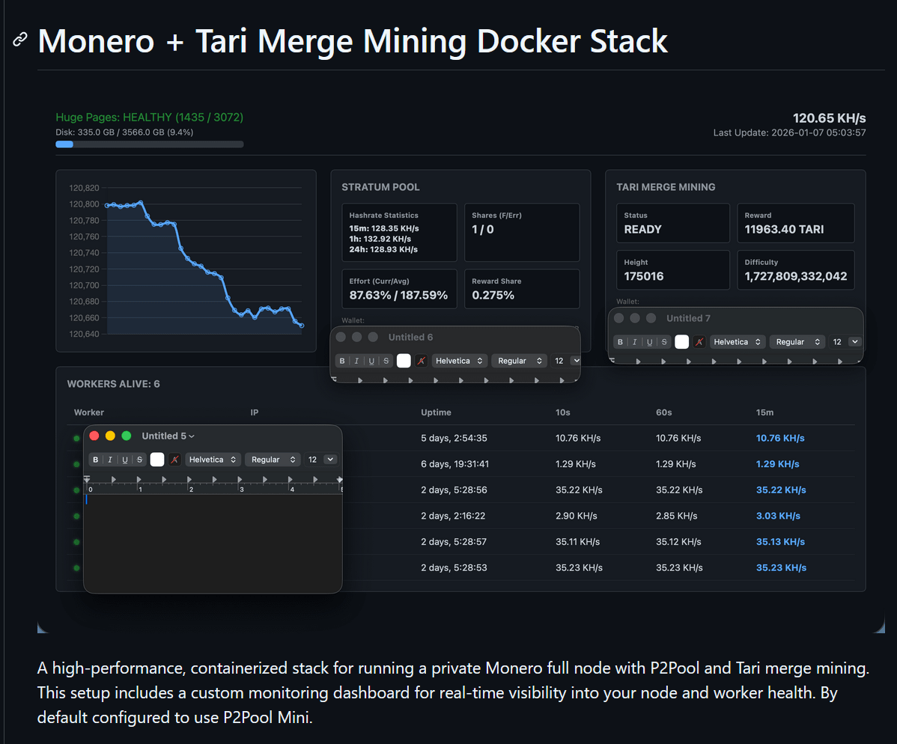Toggle strikethrough in Untitled 5 window
This screenshot has width=897, height=744.
coord(139,460)
